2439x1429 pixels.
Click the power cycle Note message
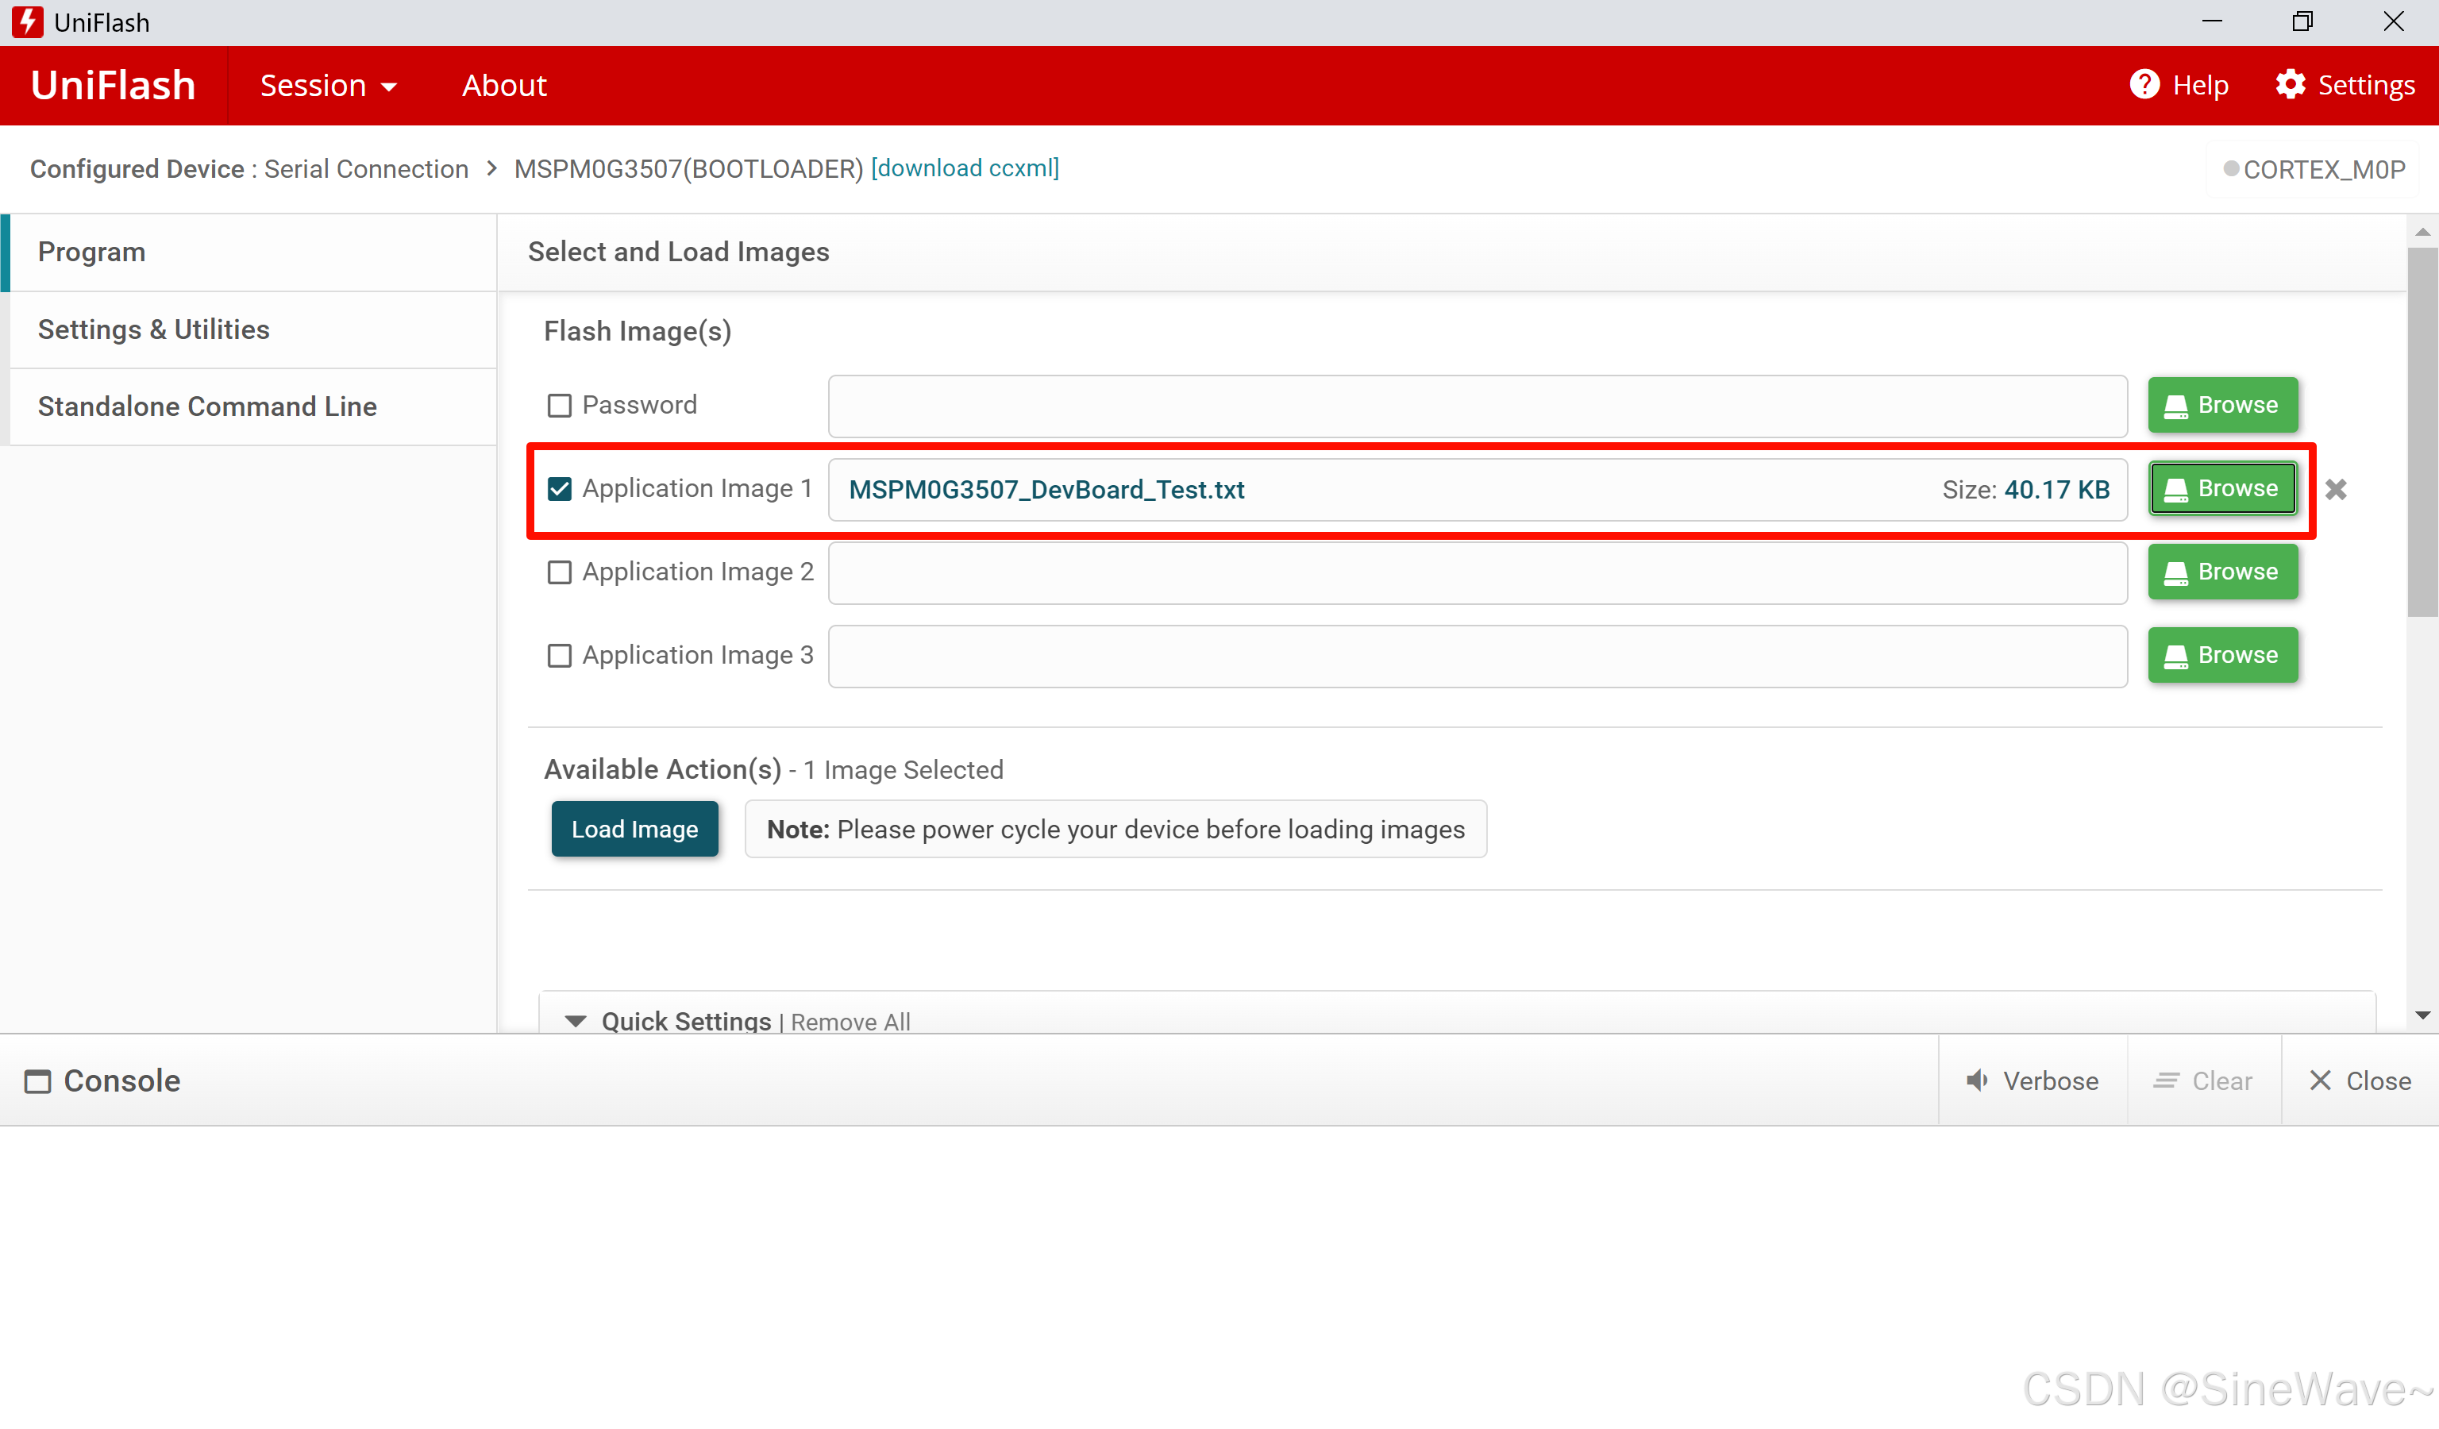point(1115,829)
